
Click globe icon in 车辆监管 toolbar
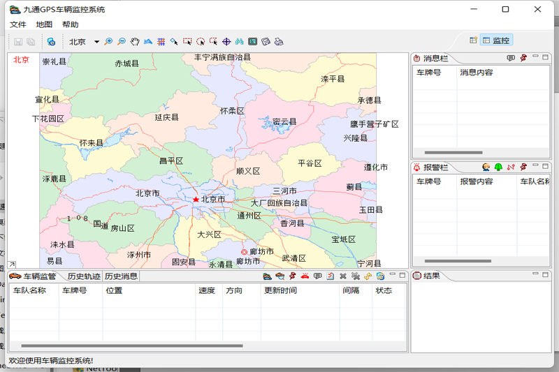pyautogui.click(x=380, y=276)
